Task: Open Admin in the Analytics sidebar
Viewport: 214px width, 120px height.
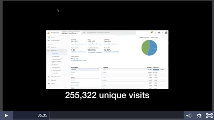Action: coord(53,84)
